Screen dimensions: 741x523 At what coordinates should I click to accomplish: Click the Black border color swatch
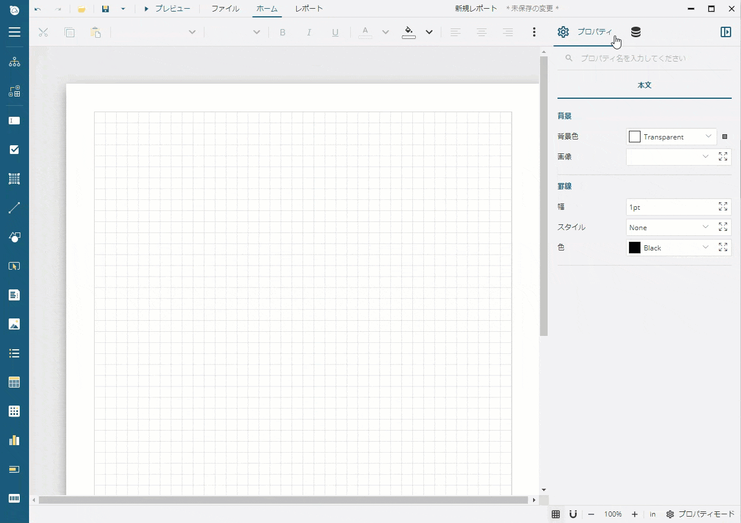[x=635, y=248]
